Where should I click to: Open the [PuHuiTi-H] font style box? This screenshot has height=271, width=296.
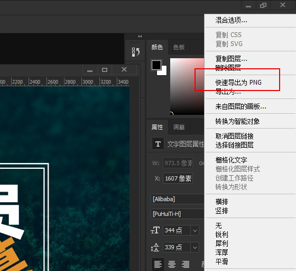click(x=178, y=214)
